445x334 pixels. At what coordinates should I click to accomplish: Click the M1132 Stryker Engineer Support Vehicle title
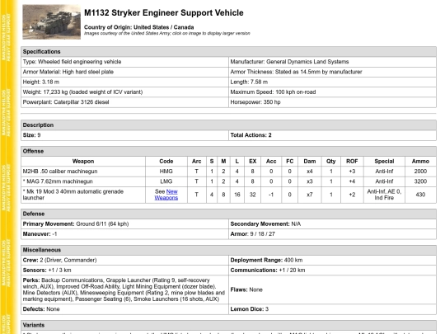coord(164,12)
